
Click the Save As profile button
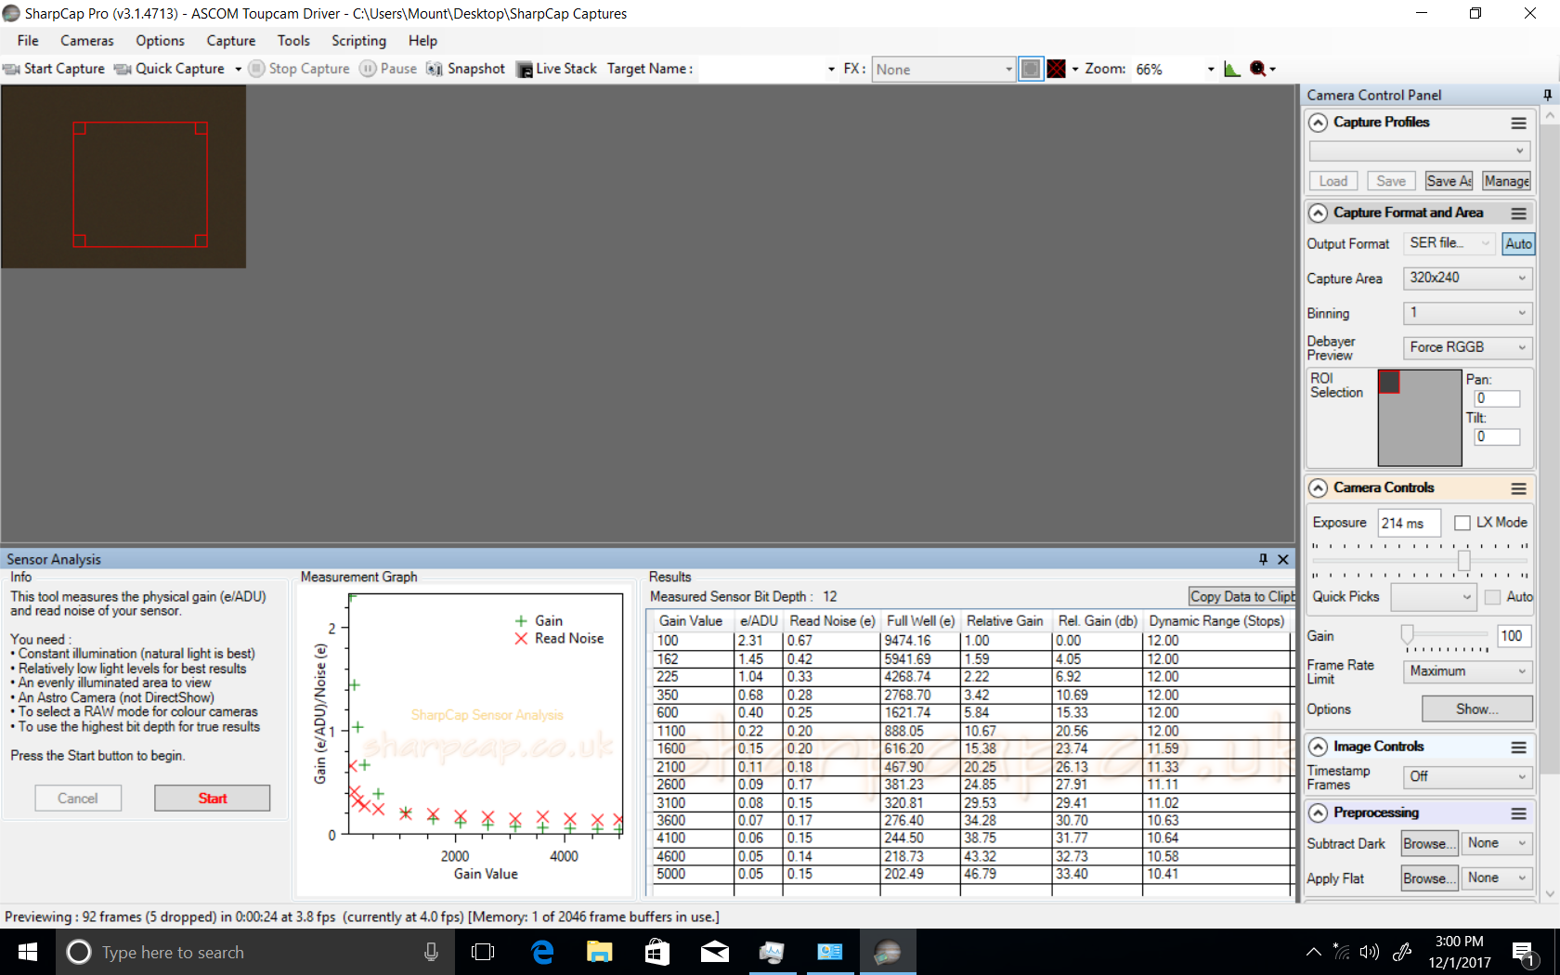coord(1449,181)
